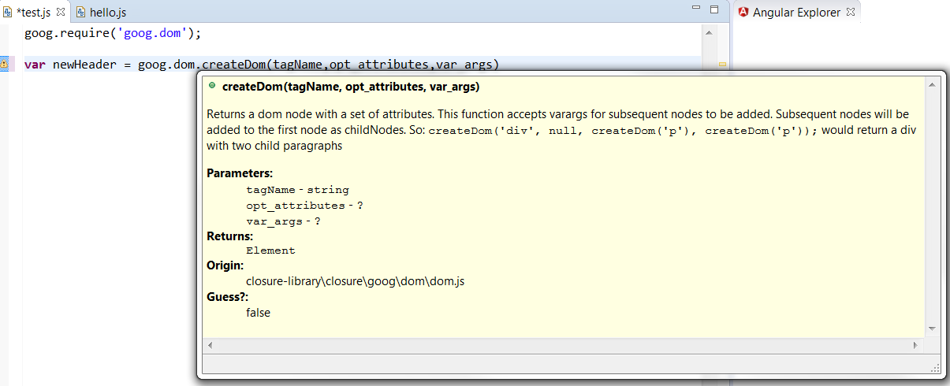Open the Angular Explorer view tab
The width and height of the screenshot is (950, 386).
pos(796,13)
